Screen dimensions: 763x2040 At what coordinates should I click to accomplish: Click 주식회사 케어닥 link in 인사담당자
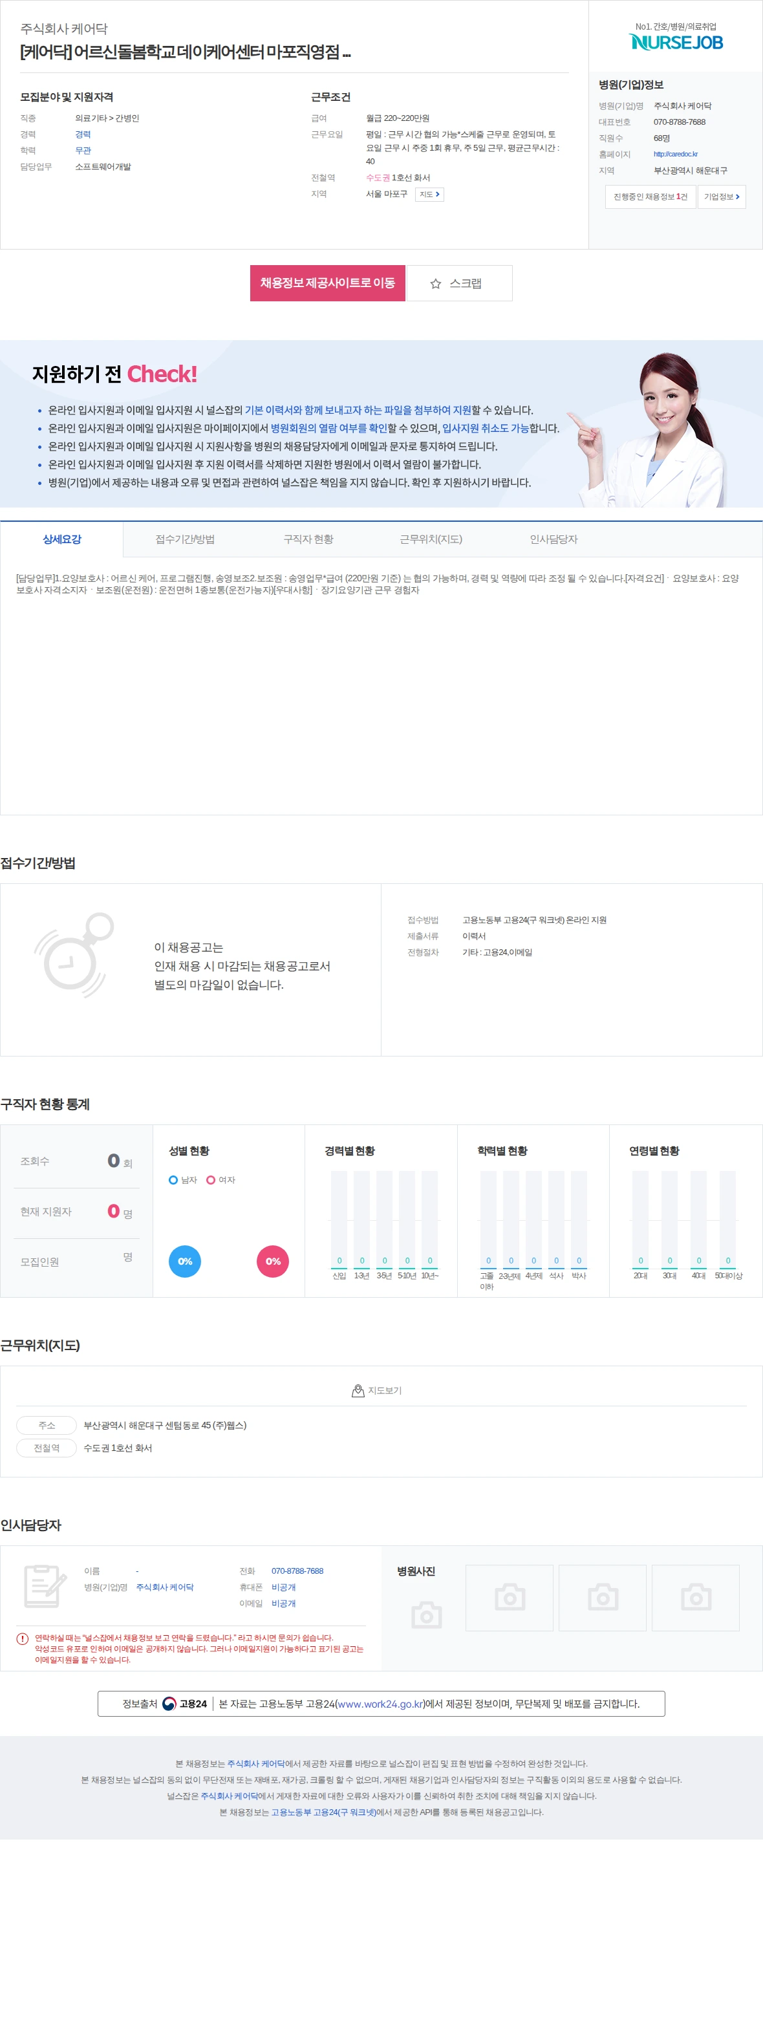[165, 1587]
